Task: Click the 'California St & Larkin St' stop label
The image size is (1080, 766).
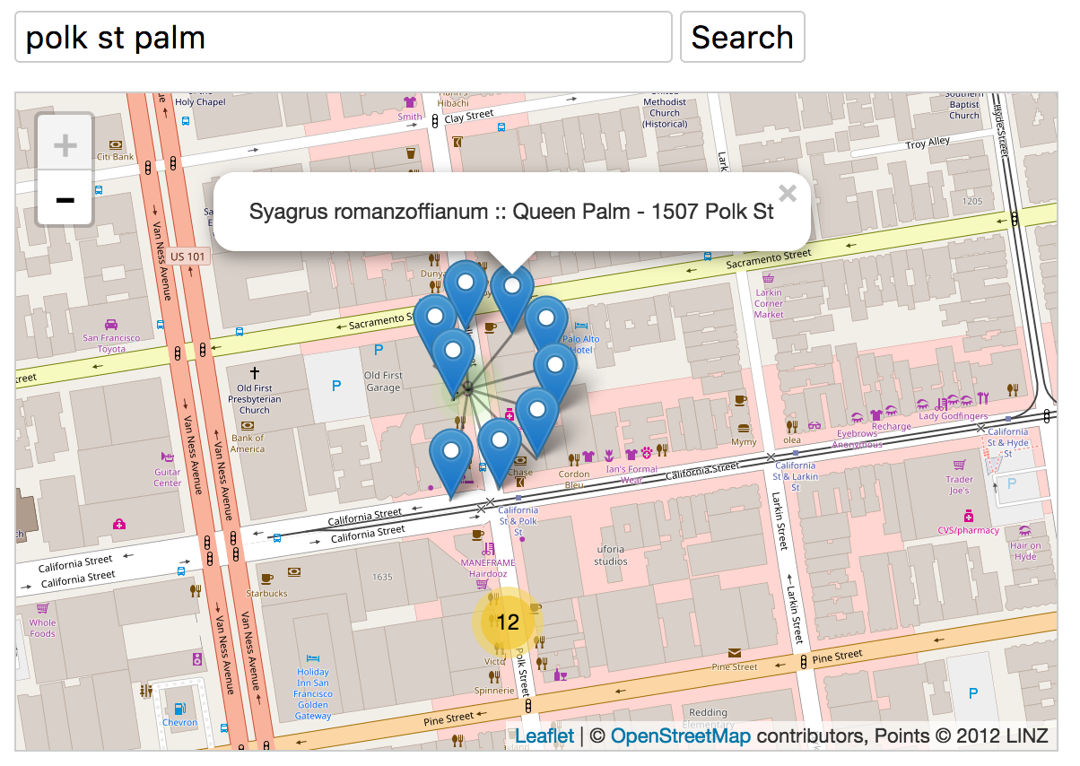Action: pyautogui.click(x=796, y=476)
